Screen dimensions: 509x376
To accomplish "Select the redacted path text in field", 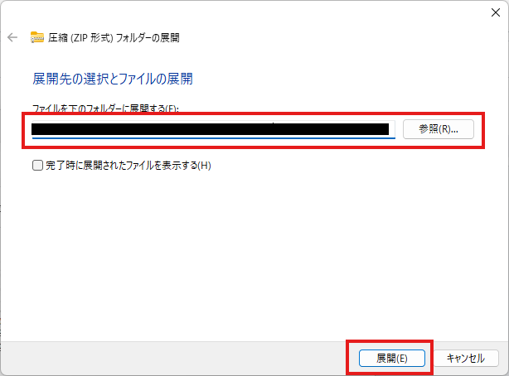I will pos(210,129).
